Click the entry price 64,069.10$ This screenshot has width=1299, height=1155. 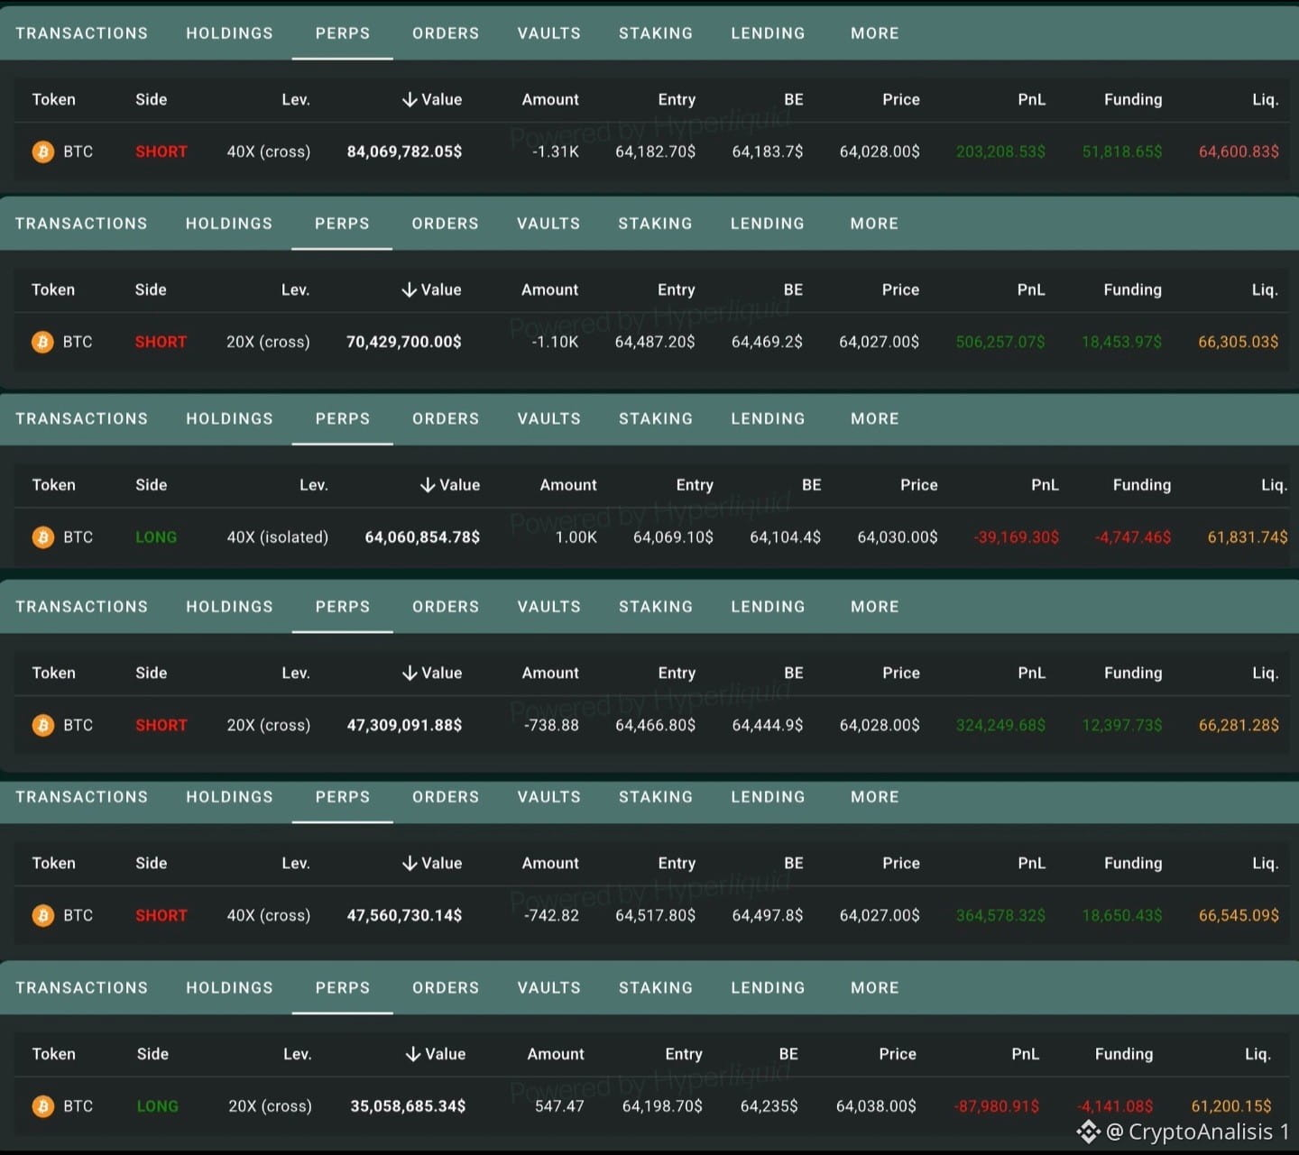pyautogui.click(x=673, y=537)
